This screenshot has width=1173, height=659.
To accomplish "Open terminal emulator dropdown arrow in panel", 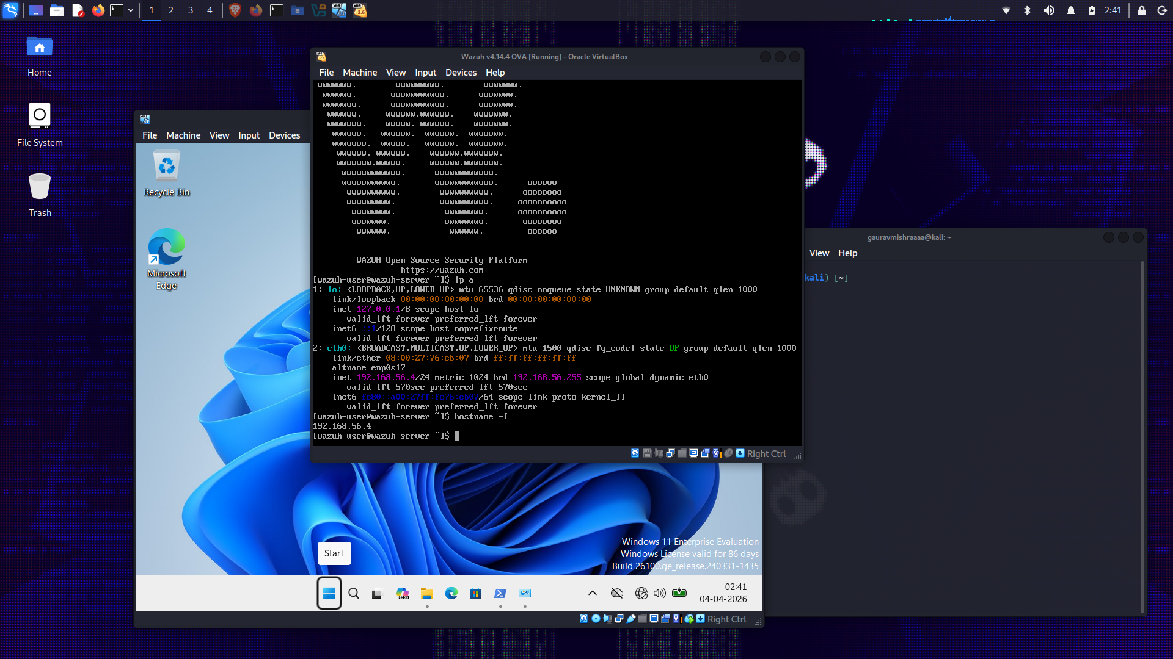I will point(131,10).
